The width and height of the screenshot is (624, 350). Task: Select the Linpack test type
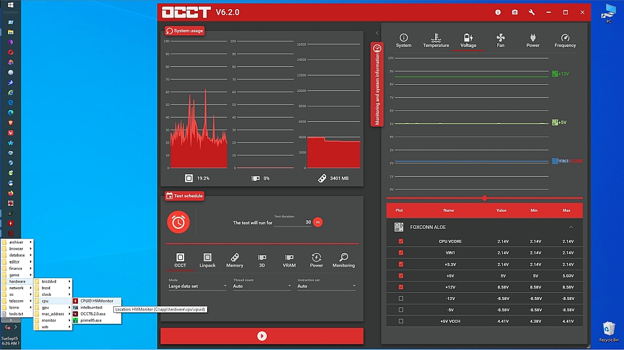(207, 261)
